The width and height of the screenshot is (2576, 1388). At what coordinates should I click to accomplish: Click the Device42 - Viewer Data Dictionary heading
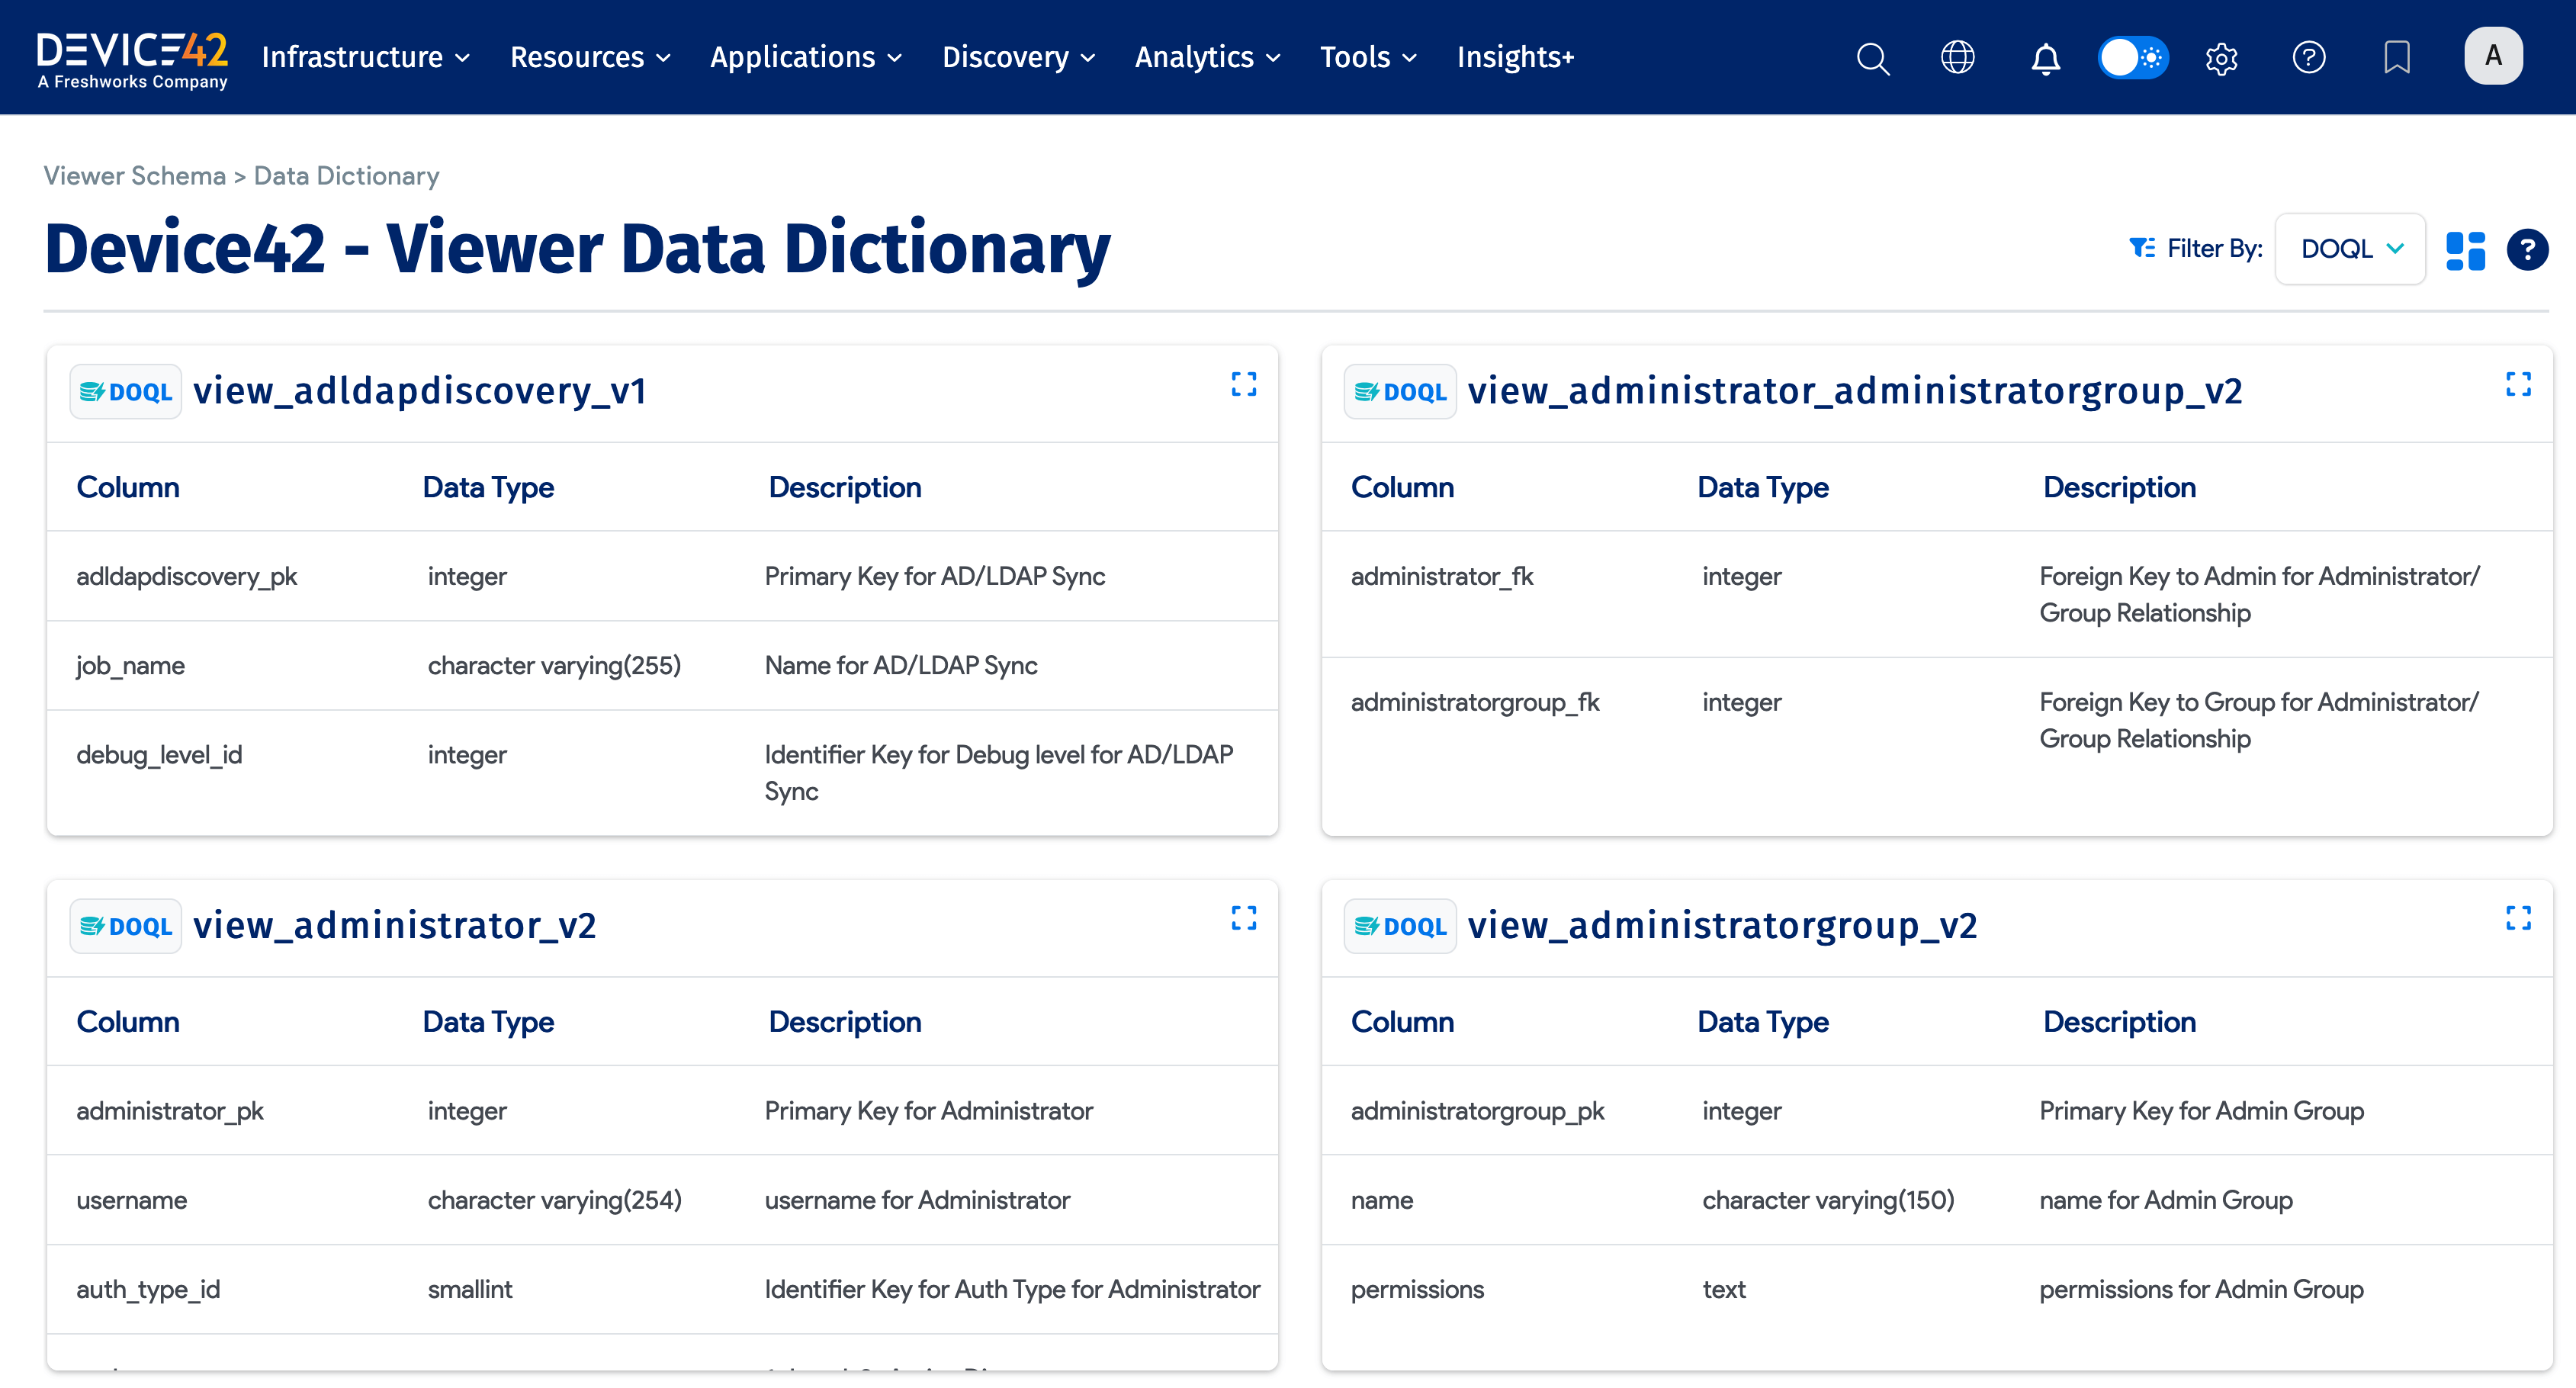coord(577,249)
